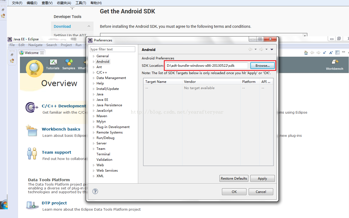Click the 'No target available' cell
Screen dimensions: 349x218
pyautogui.click(x=199, y=88)
